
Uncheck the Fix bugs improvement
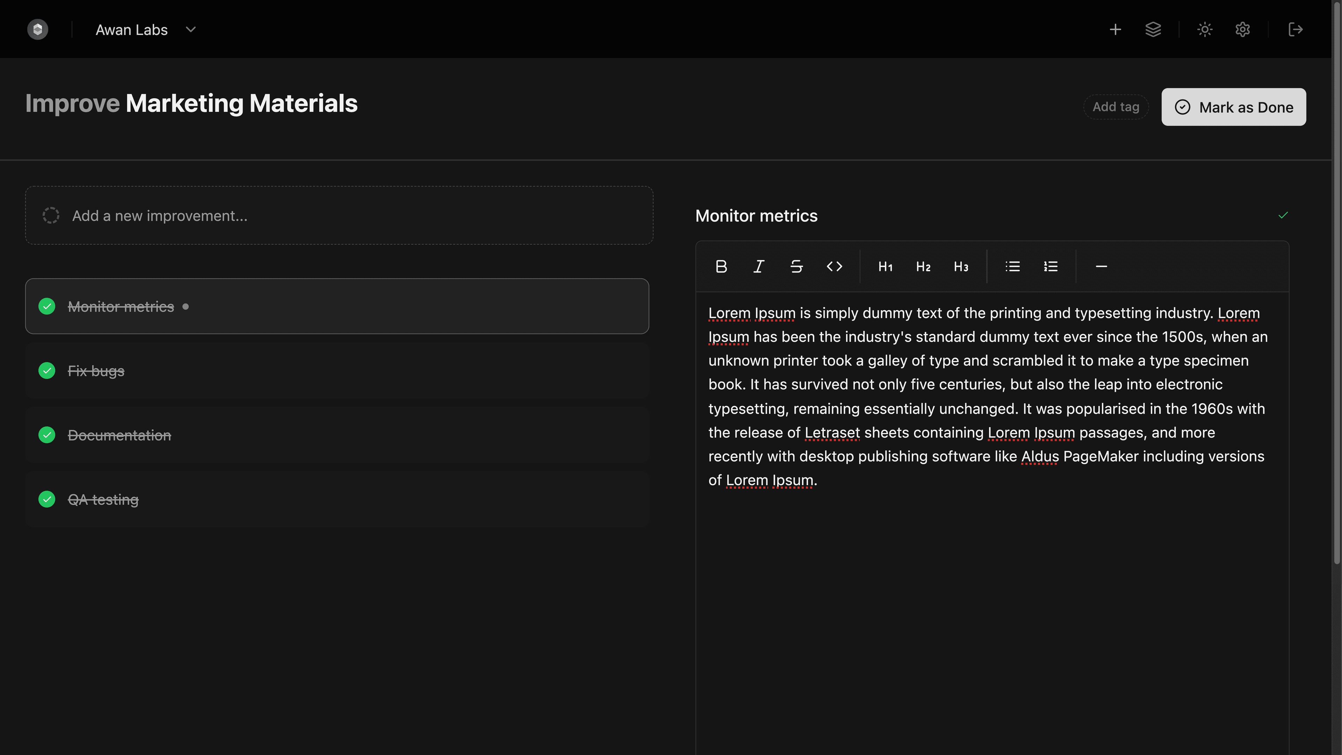point(46,371)
